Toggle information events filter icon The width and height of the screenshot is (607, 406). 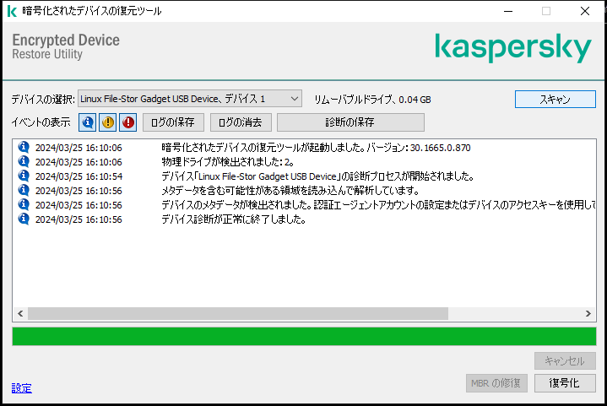[88, 122]
